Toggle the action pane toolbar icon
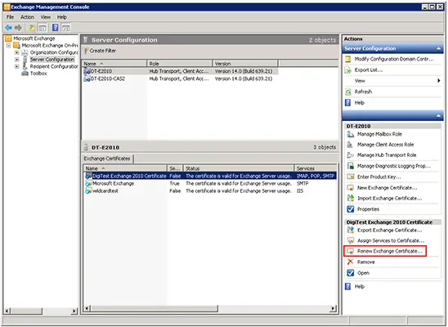Image resolution: width=448 pixels, height=327 pixels. point(66,28)
